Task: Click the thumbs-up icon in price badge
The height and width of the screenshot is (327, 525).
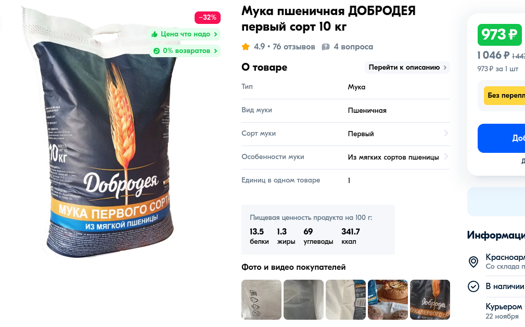Action: pos(155,34)
